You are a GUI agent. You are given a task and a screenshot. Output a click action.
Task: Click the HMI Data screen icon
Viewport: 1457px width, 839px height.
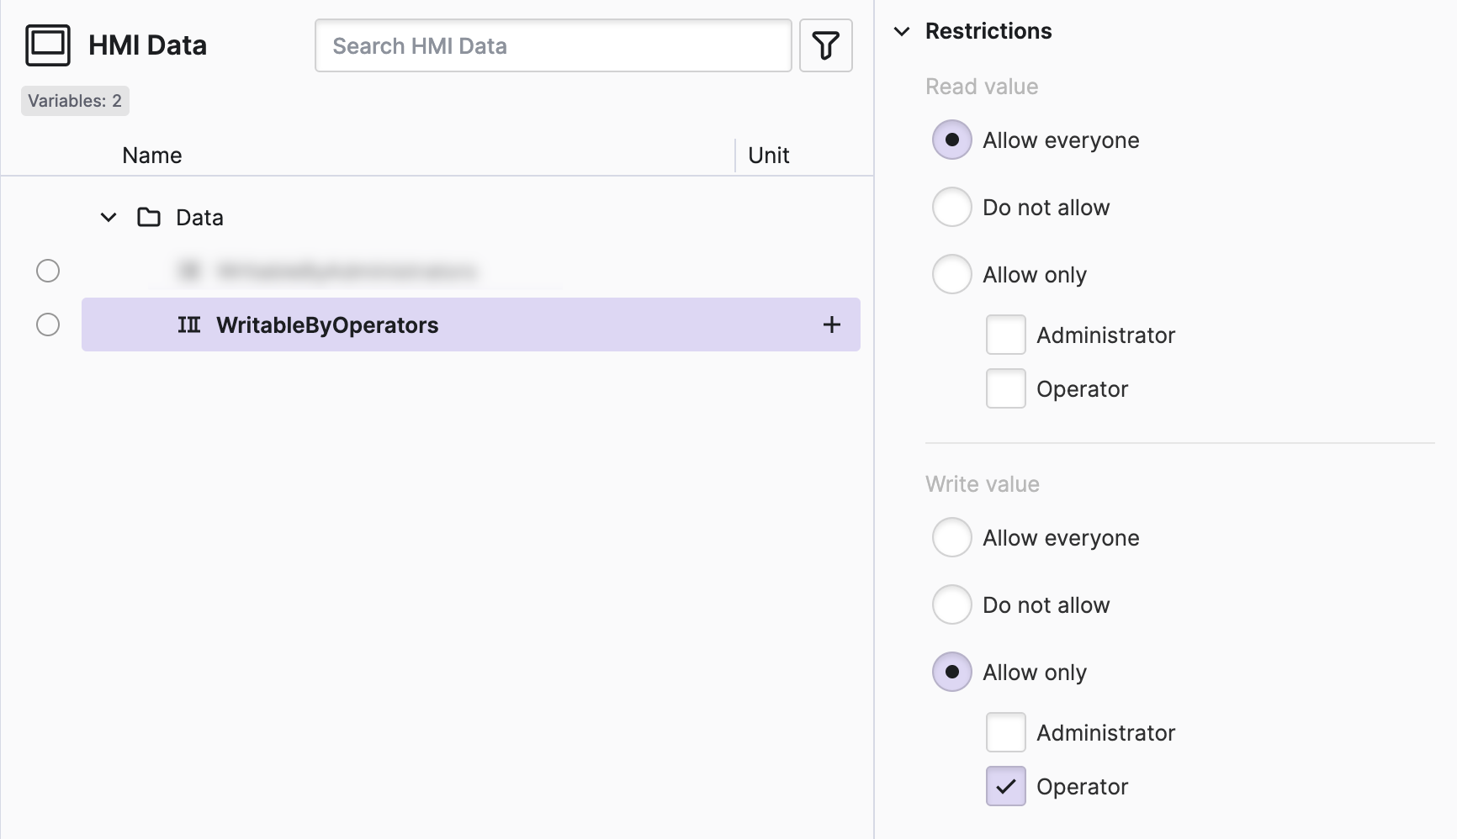(x=48, y=45)
